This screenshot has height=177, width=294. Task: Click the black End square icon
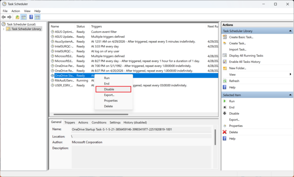click(x=225, y=107)
